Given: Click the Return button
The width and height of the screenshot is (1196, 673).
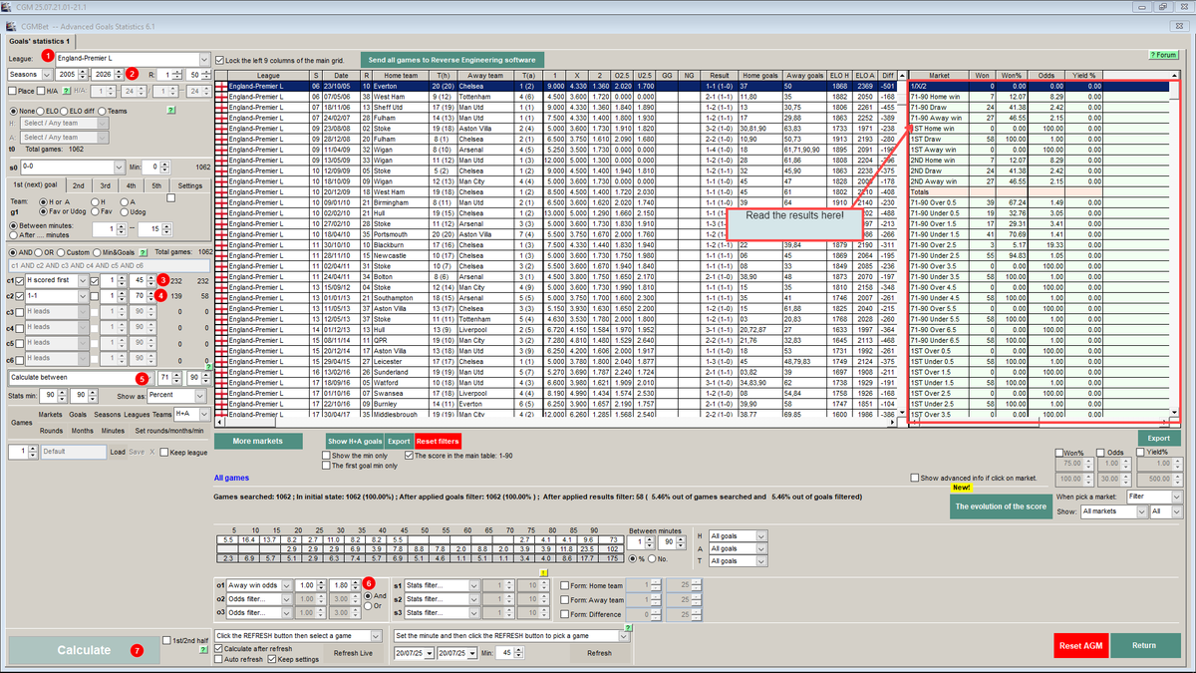Looking at the screenshot, I should tap(1144, 646).
